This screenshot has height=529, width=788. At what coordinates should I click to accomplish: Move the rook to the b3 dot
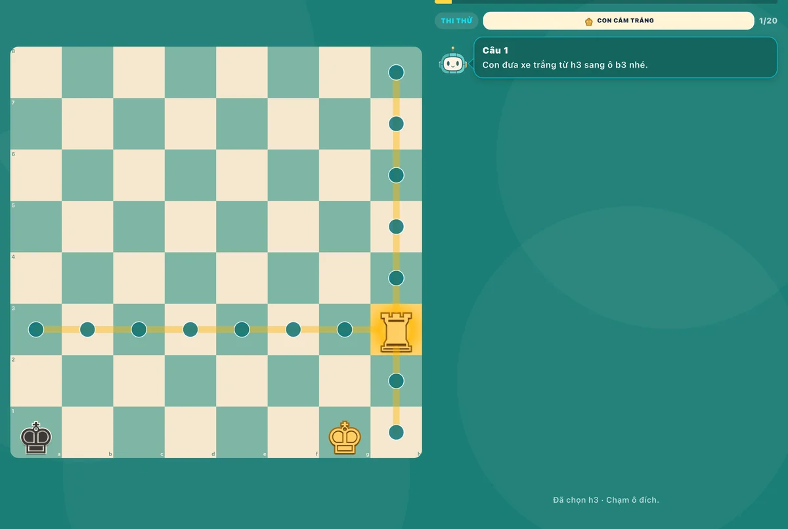coord(87,329)
